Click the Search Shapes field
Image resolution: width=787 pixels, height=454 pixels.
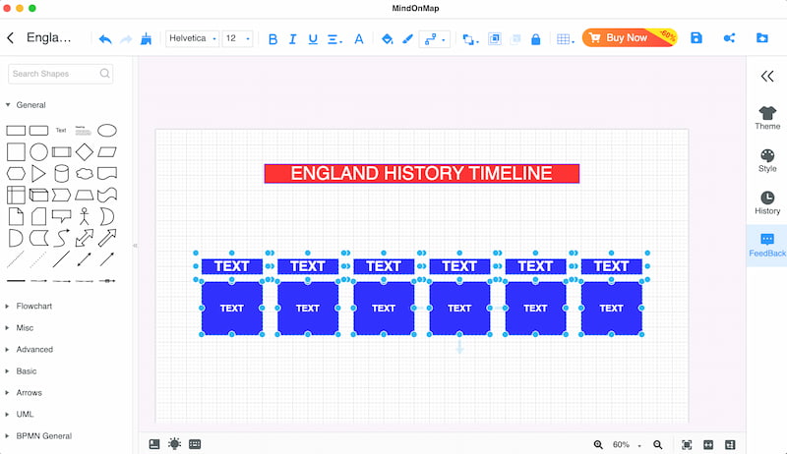pyautogui.click(x=60, y=74)
